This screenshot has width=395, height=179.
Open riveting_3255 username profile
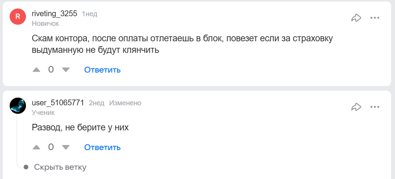point(54,14)
